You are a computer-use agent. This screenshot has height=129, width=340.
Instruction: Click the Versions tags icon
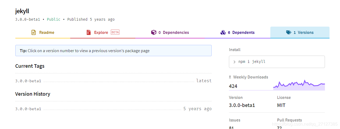(289, 33)
